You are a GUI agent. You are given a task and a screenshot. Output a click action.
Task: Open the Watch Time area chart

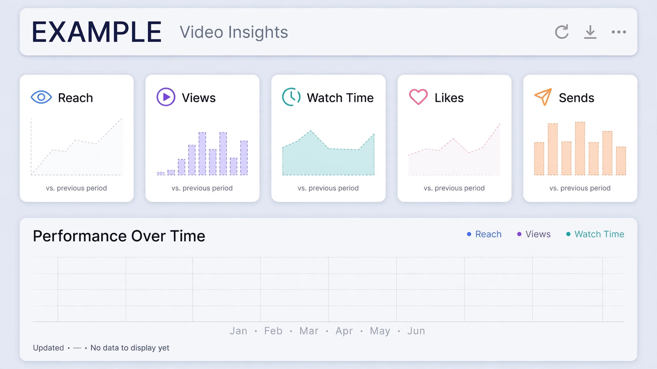coord(328,153)
